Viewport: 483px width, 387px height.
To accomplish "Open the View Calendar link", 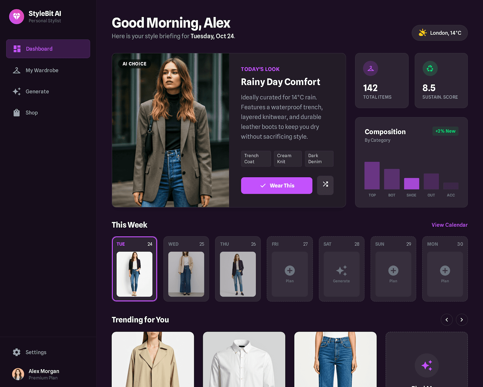I will (449, 225).
